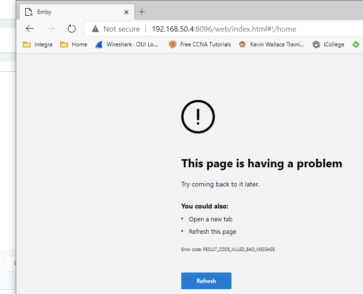Open the Kevin Wallace Training bookmark
Screen dimensions: 363x294
271,44
